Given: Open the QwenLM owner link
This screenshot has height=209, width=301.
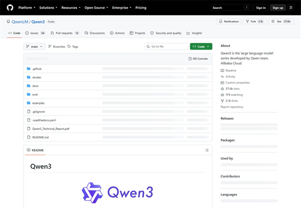Looking at the screenshot, I should point(20,21).
